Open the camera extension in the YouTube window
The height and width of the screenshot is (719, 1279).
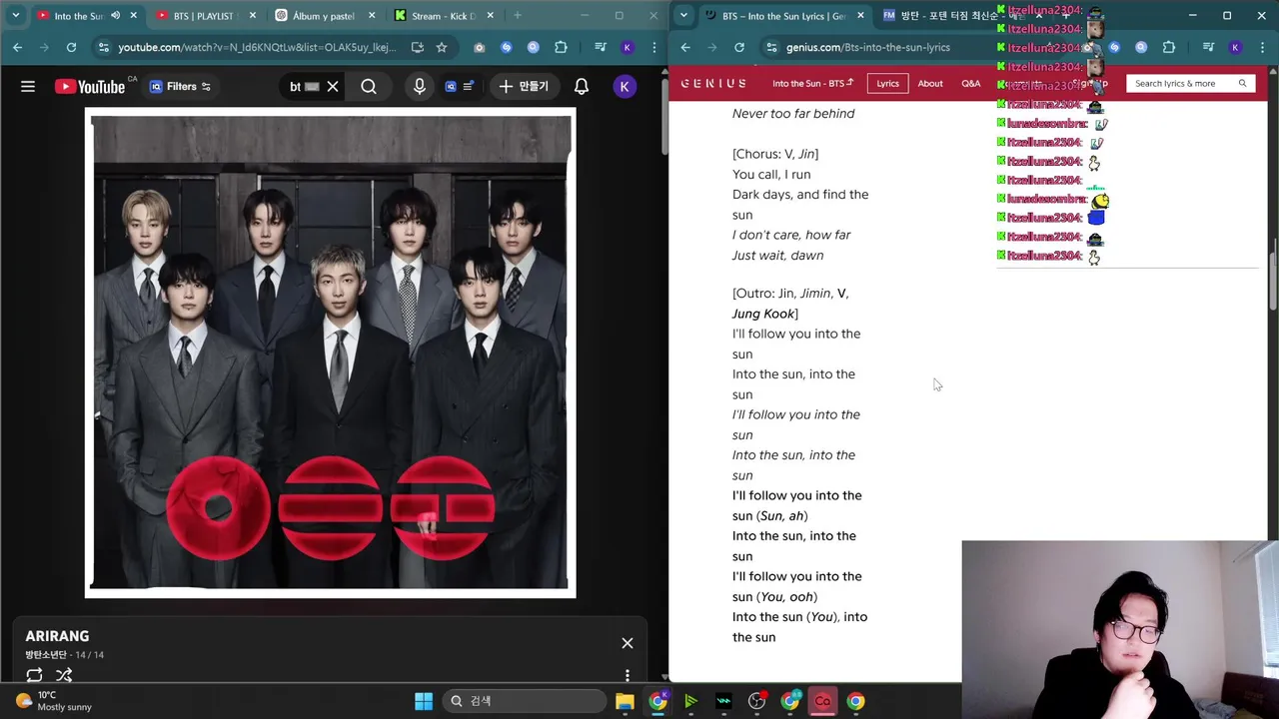pyautogui.click(x=480, y=47)
